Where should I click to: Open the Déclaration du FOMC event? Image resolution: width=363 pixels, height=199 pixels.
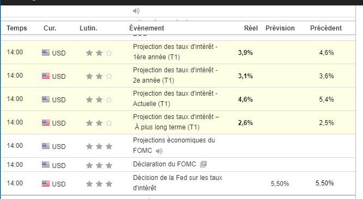tap(165, 164)
